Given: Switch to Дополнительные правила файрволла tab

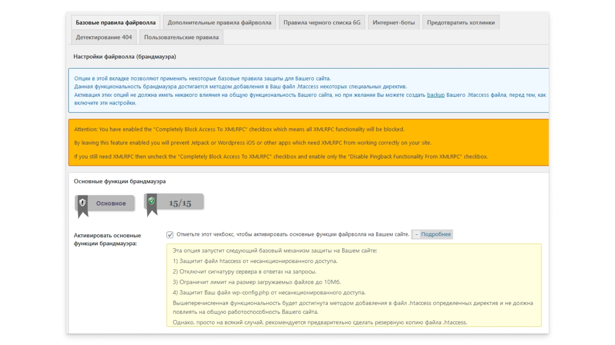Looking at the screenshot, I should pyautogui.click(x=219, y=23).
